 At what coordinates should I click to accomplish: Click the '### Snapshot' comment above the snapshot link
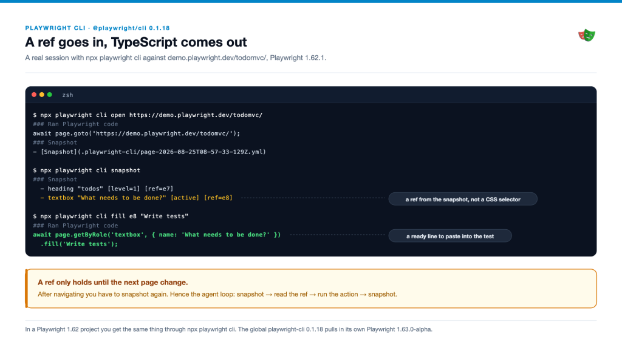tap(55, 142)
